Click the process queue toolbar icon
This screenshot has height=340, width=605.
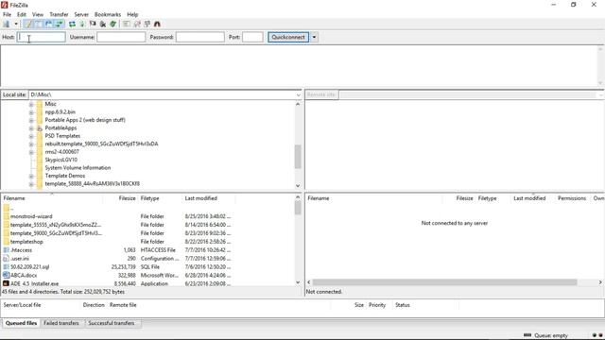[x=82, y=24]
